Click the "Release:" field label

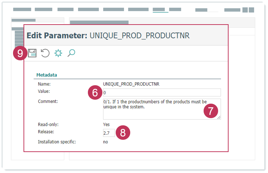tap(46, 131)
